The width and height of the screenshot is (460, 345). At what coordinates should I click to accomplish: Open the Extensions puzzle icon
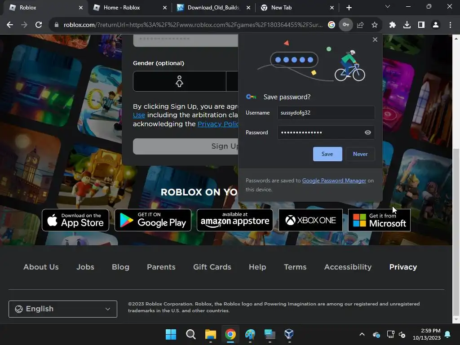[x=393, y=25]
